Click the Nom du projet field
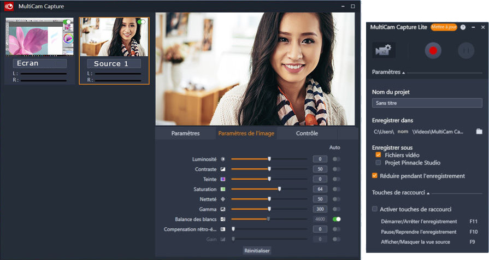This screenshot has height=260, width=489. [427, 103]
